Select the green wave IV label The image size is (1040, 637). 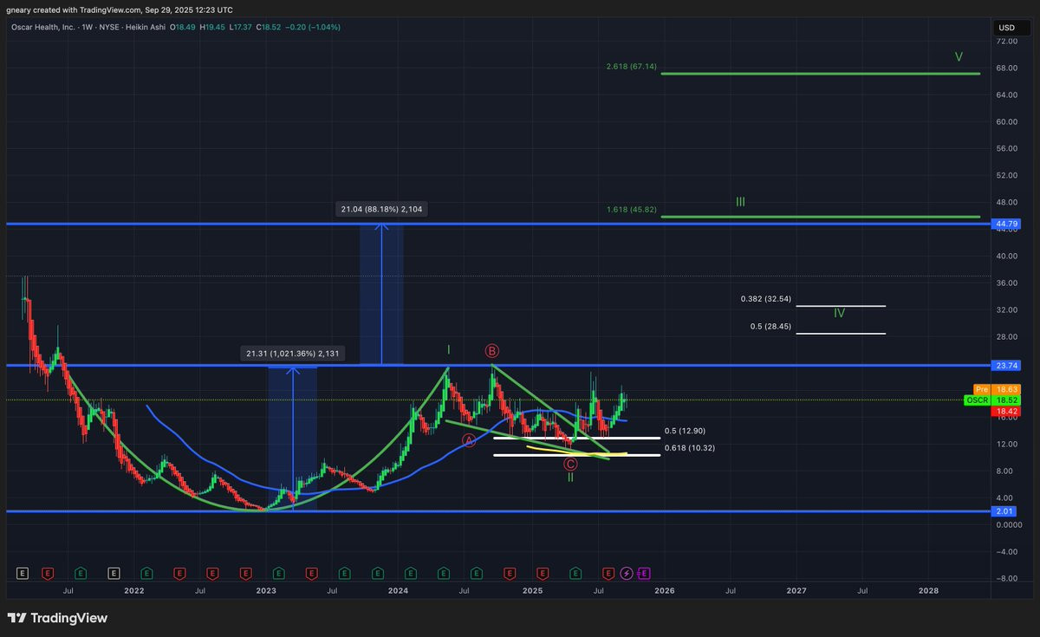click(x=839, y=312)
